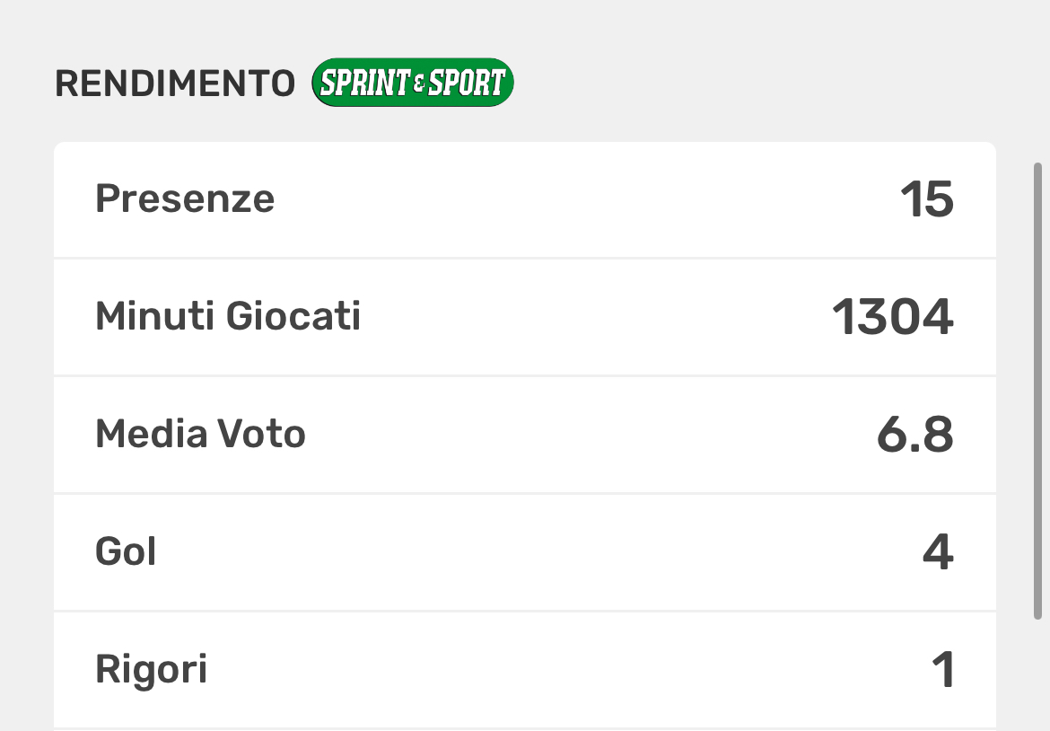The height and width of the screenshot is (731, 1050).
Task: Click the word SPRINT in the green logo
Action: point(364,84)
